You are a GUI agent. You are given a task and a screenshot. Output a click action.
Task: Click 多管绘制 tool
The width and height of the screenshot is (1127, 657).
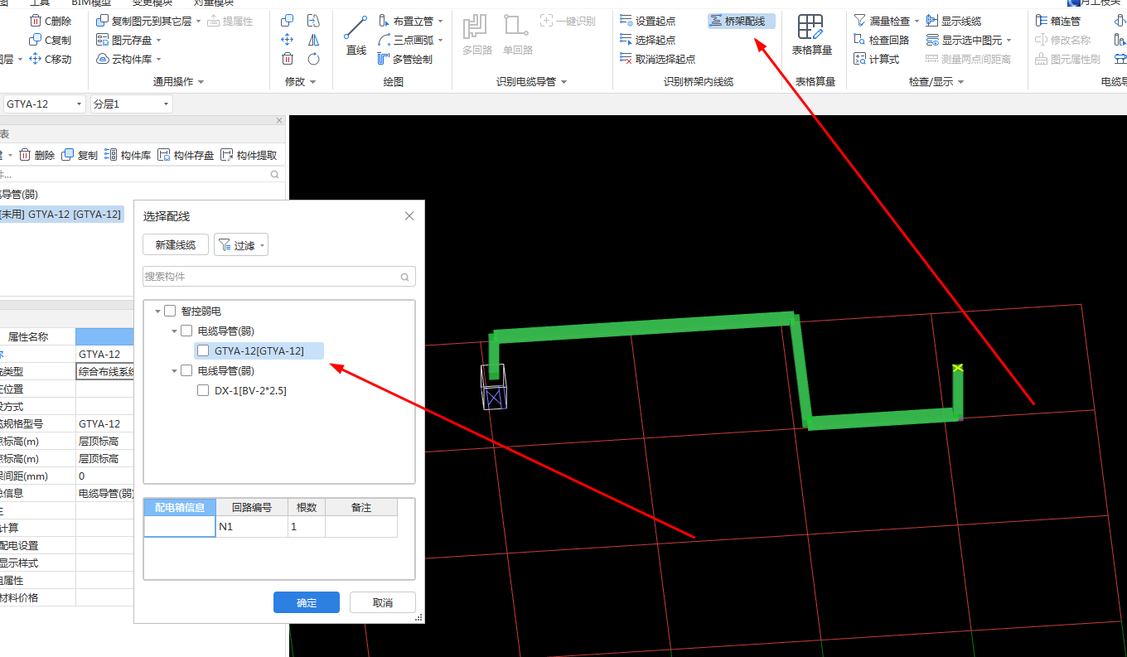tap(405, 59)
